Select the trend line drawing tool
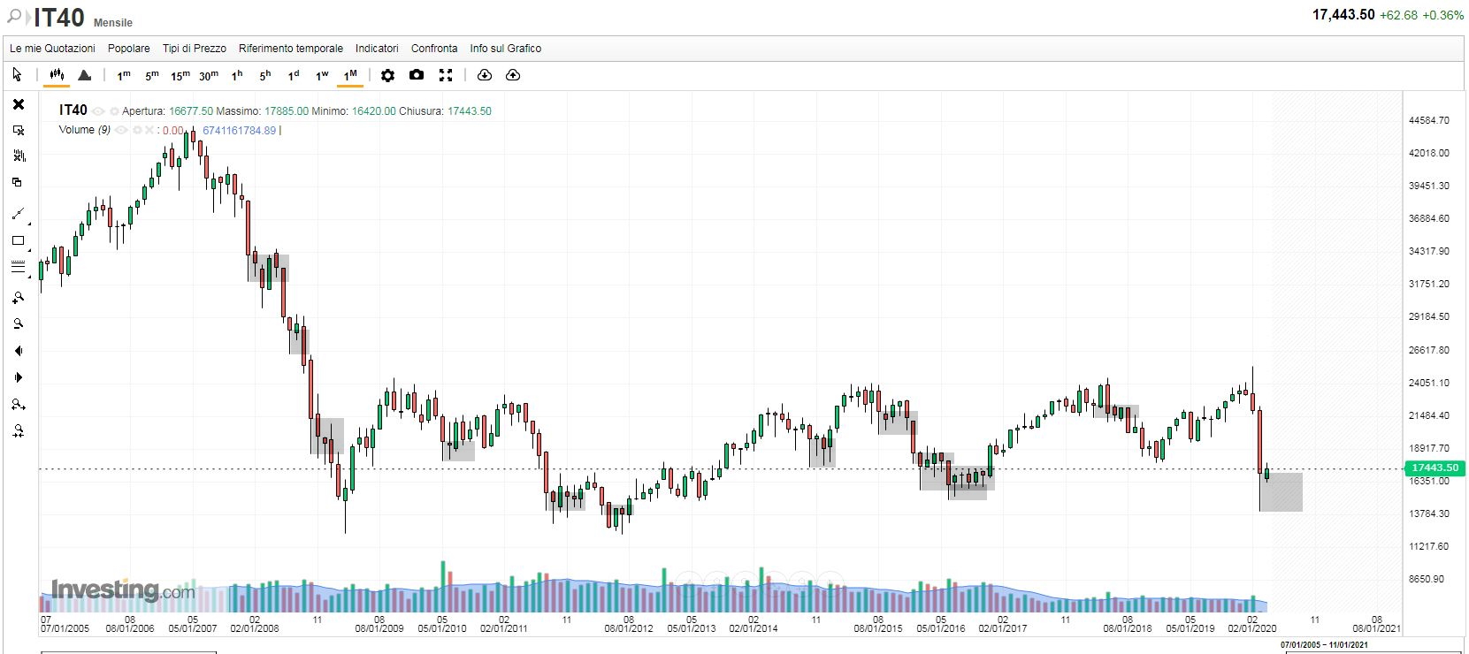1469x654 pixels. [19, 214]
